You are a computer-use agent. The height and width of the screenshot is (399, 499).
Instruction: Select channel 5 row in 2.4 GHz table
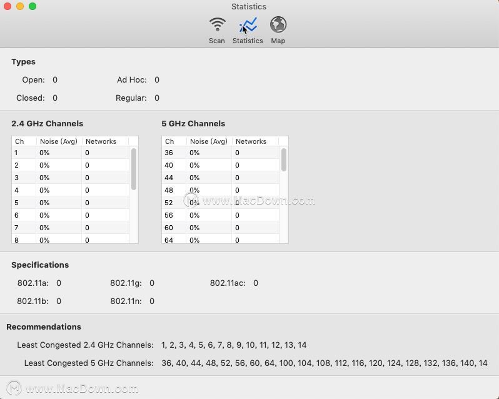[70, 203]
